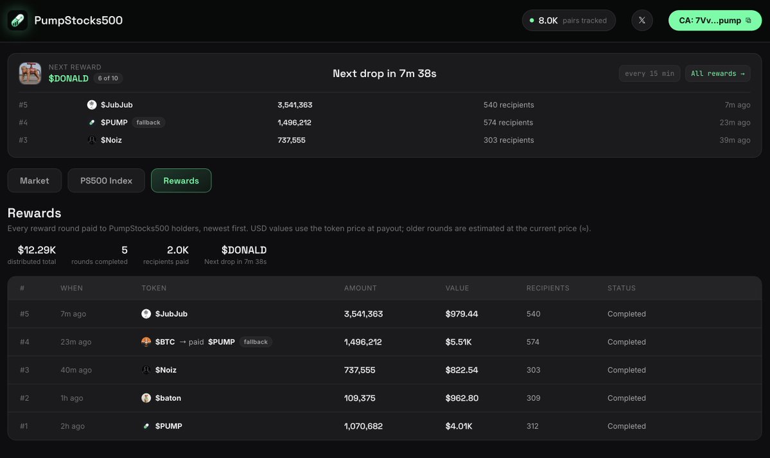The height and width of the screenshot is (458, 770).
Task: Click the $5.51K value cell
Action: pyautogui.click(x=459, y=342)
